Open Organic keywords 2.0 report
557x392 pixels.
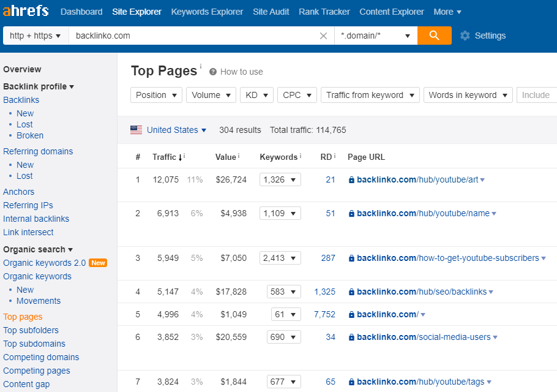click(x=45, y=263)
